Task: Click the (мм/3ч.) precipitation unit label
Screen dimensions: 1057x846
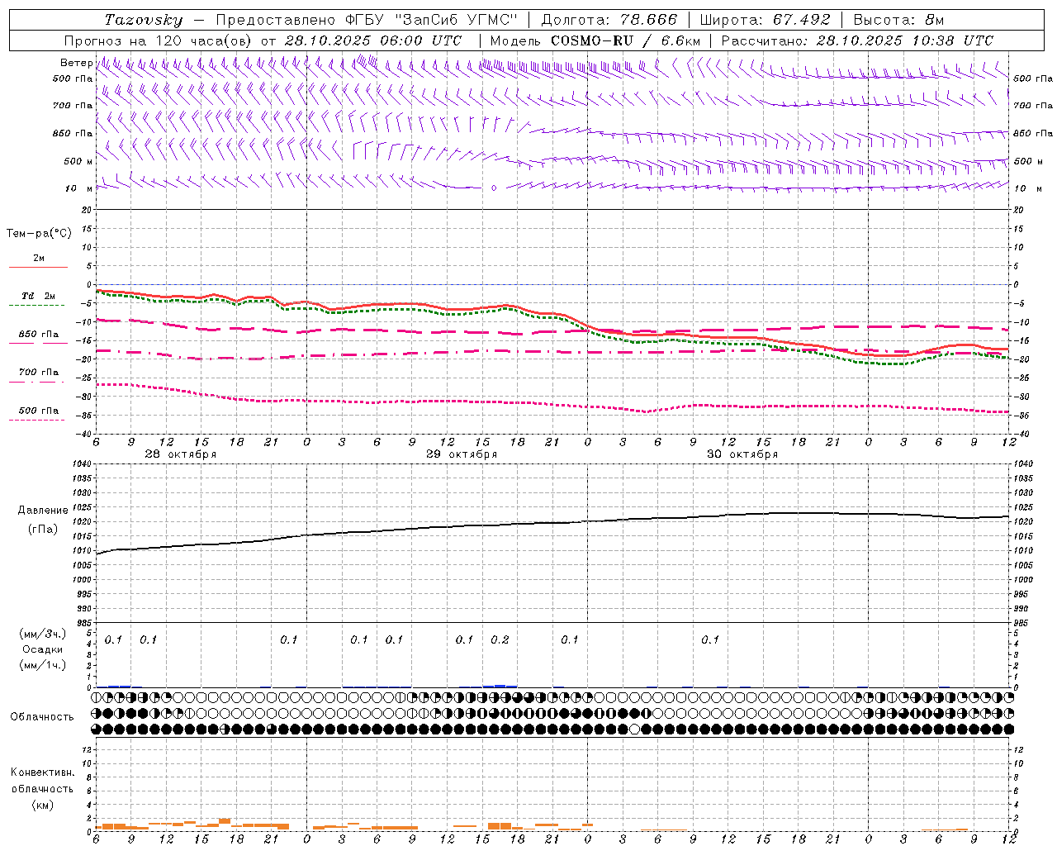Action: click(x=43, y=634)
